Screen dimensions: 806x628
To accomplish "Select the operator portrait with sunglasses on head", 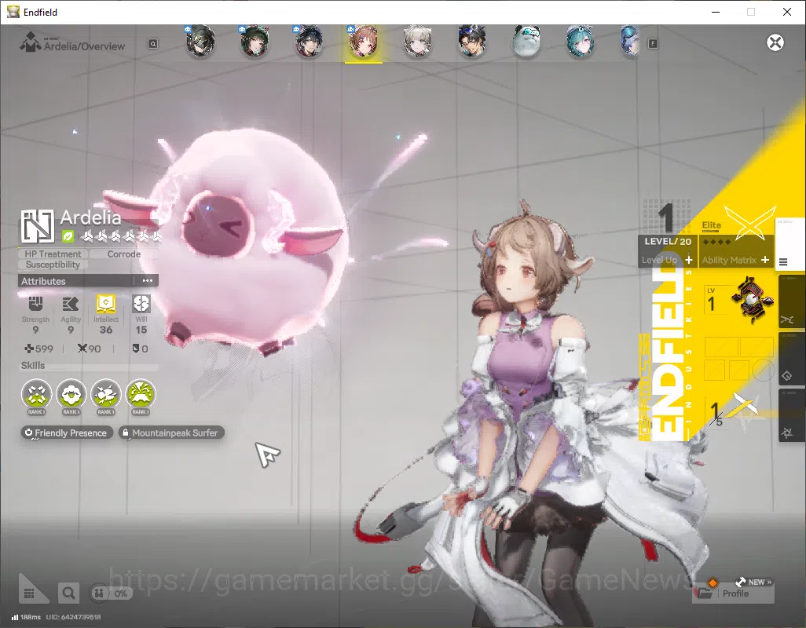I will pyautogui.click(x=472, y=42).
